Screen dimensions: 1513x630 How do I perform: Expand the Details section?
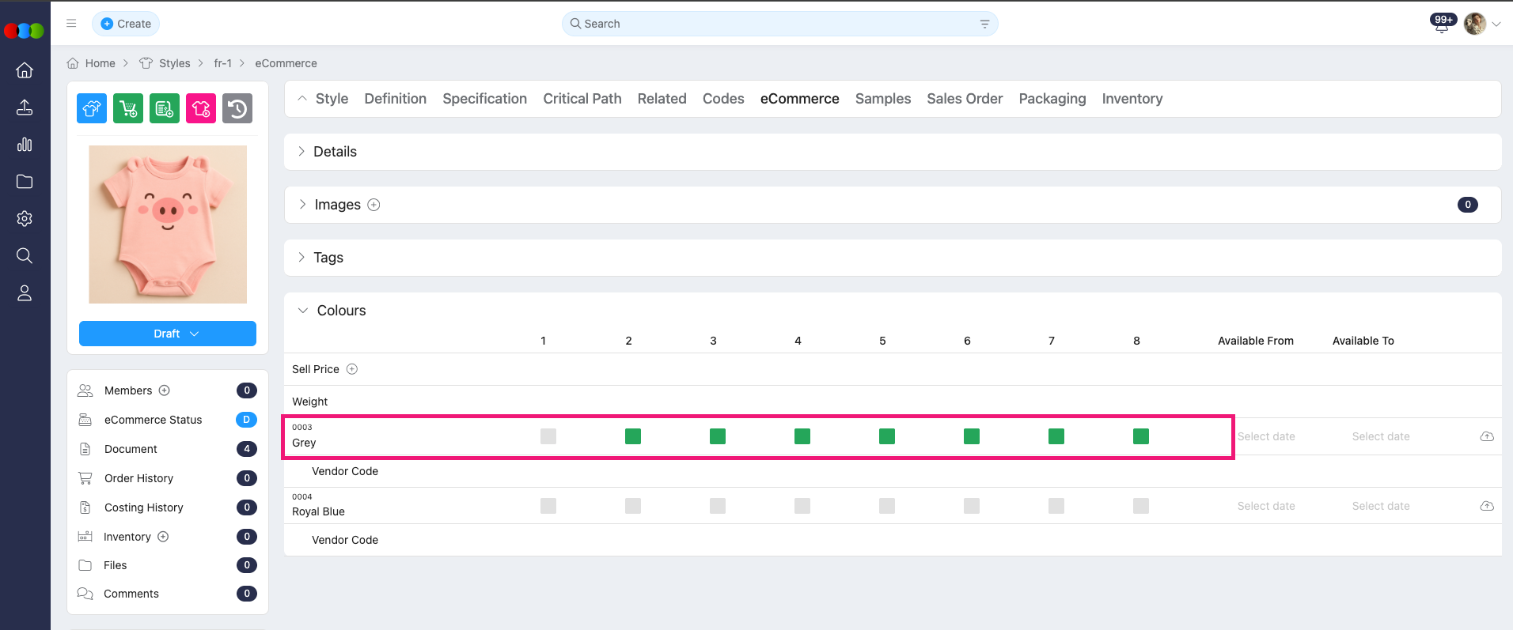pos(335,152)
